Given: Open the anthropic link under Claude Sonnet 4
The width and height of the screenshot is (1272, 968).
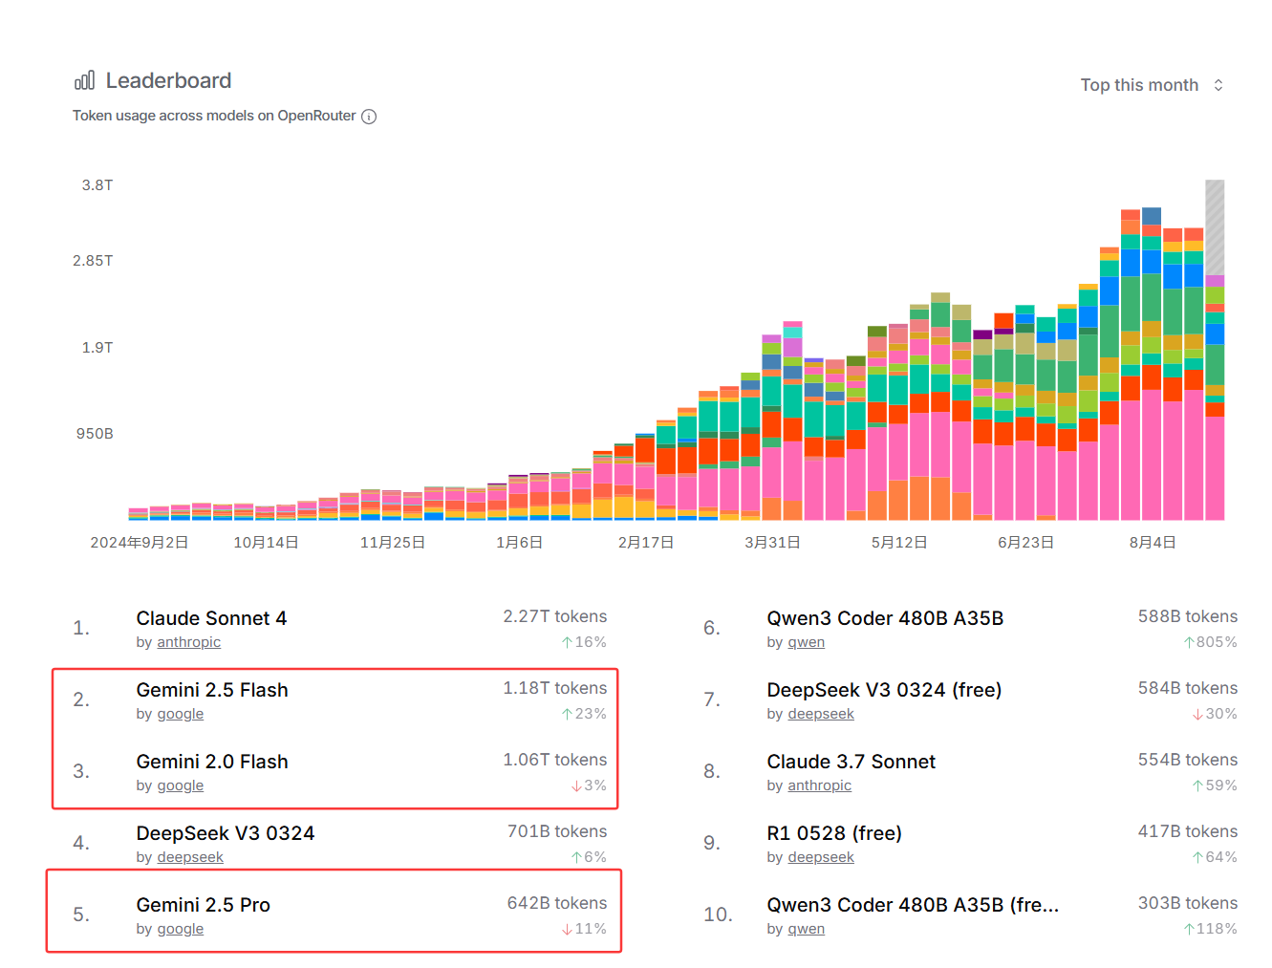Looking at the screenshot, I should [188, 642].
